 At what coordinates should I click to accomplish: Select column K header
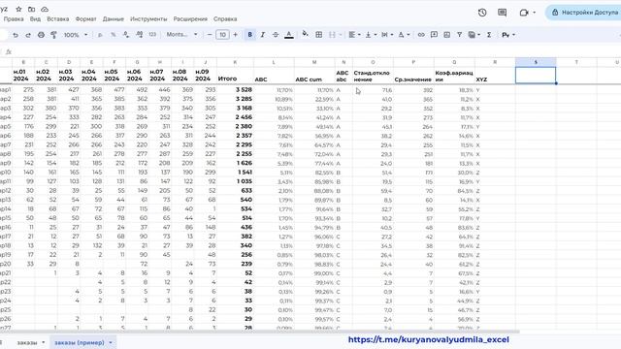[235, 62]
